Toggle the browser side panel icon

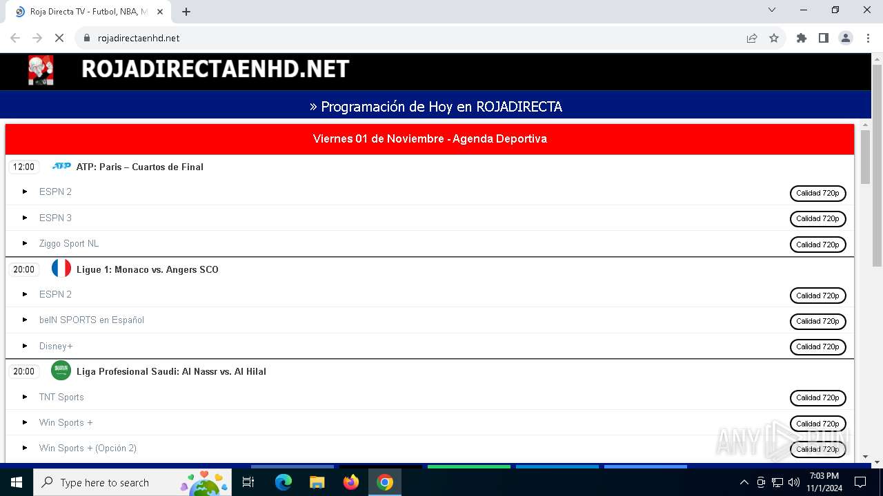pyautogui.click(x=824, y=38)
